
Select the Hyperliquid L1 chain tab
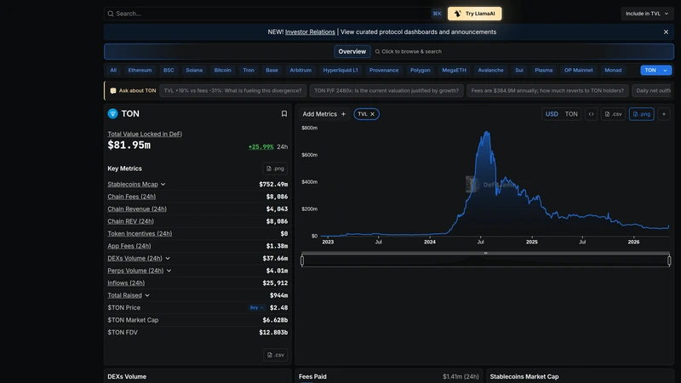(x=340, y=71)
